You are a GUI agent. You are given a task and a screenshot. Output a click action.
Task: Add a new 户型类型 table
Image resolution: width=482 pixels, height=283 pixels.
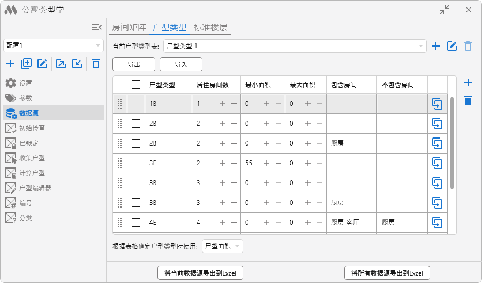coord(436,46)
